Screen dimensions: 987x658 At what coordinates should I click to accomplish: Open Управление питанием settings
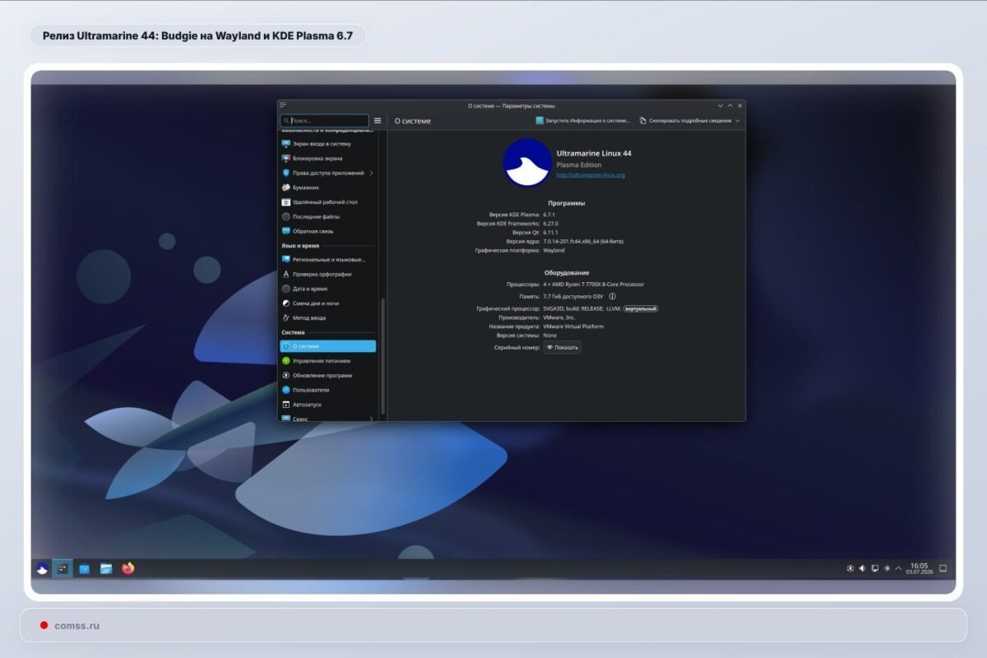(x=328, y=360)
